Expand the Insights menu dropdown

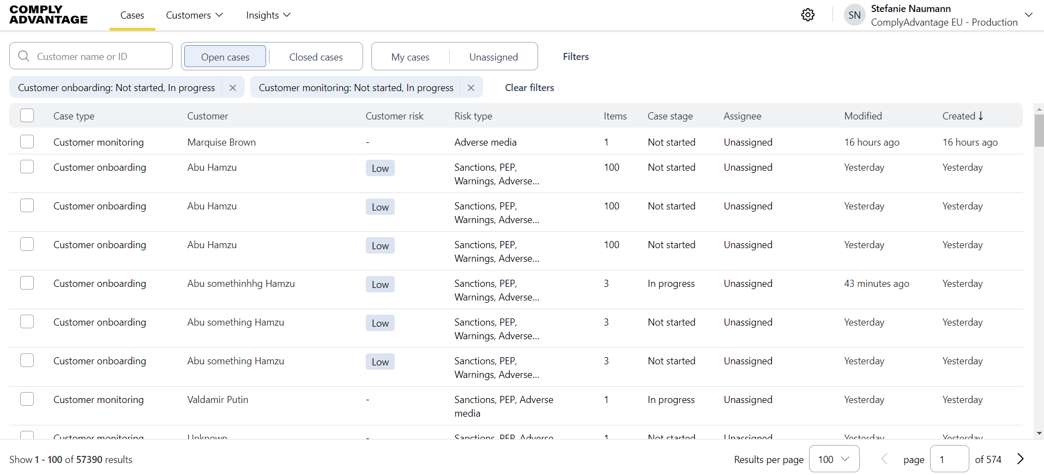[x=268, y=15]
